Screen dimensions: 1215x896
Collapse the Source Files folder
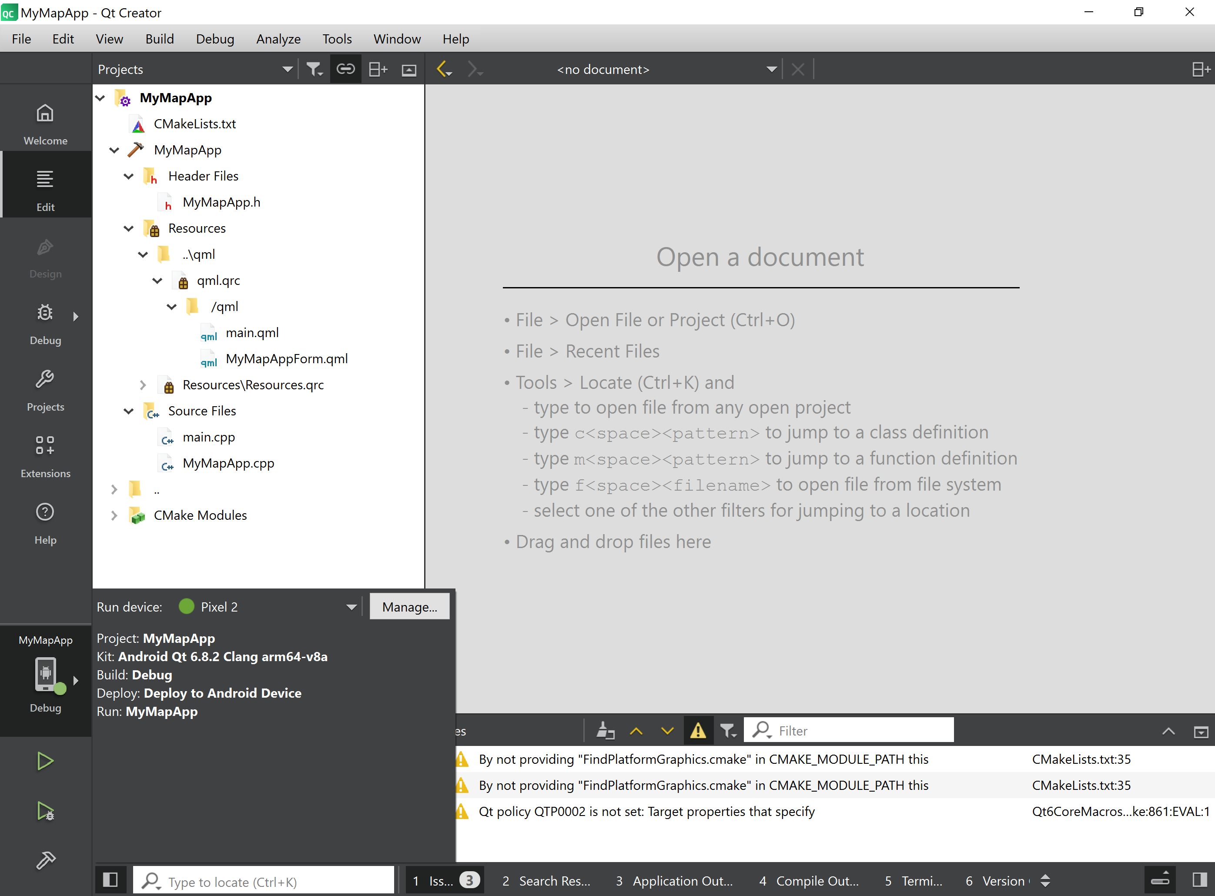pos(129,411)
